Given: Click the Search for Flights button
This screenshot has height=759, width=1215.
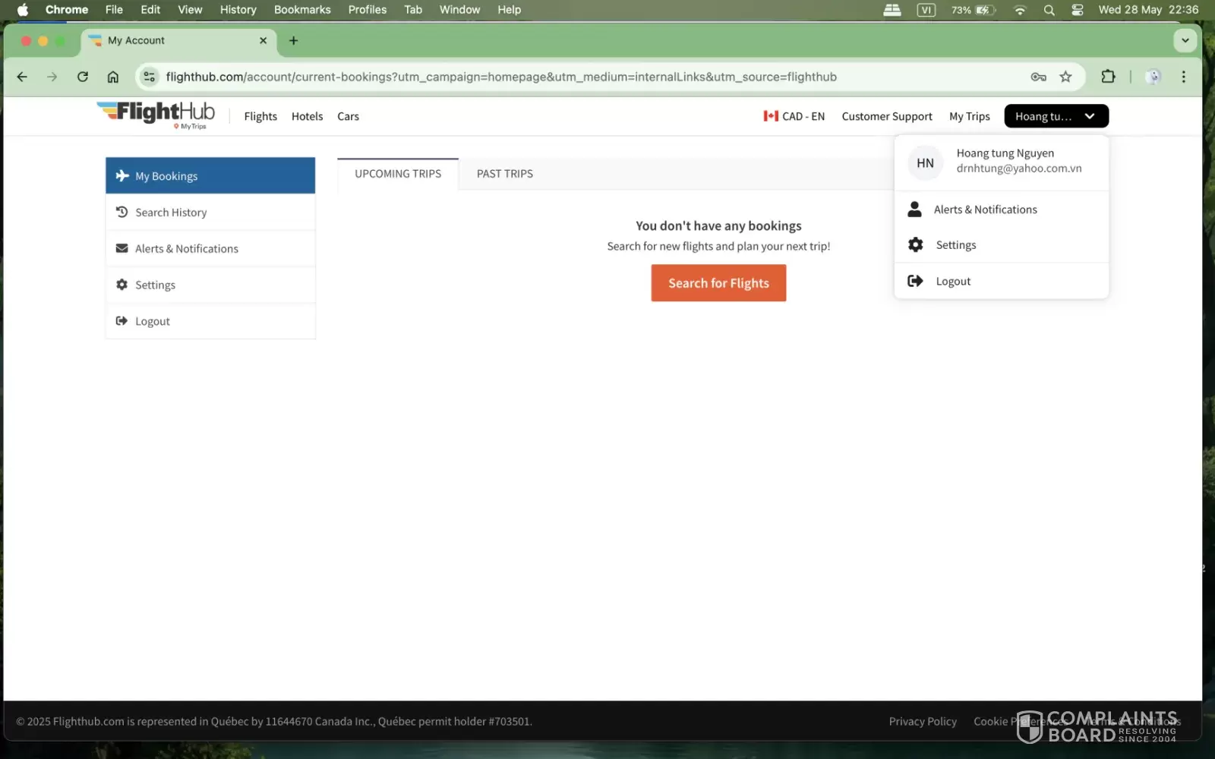Looking at the screenshot, I should [718, 283].
